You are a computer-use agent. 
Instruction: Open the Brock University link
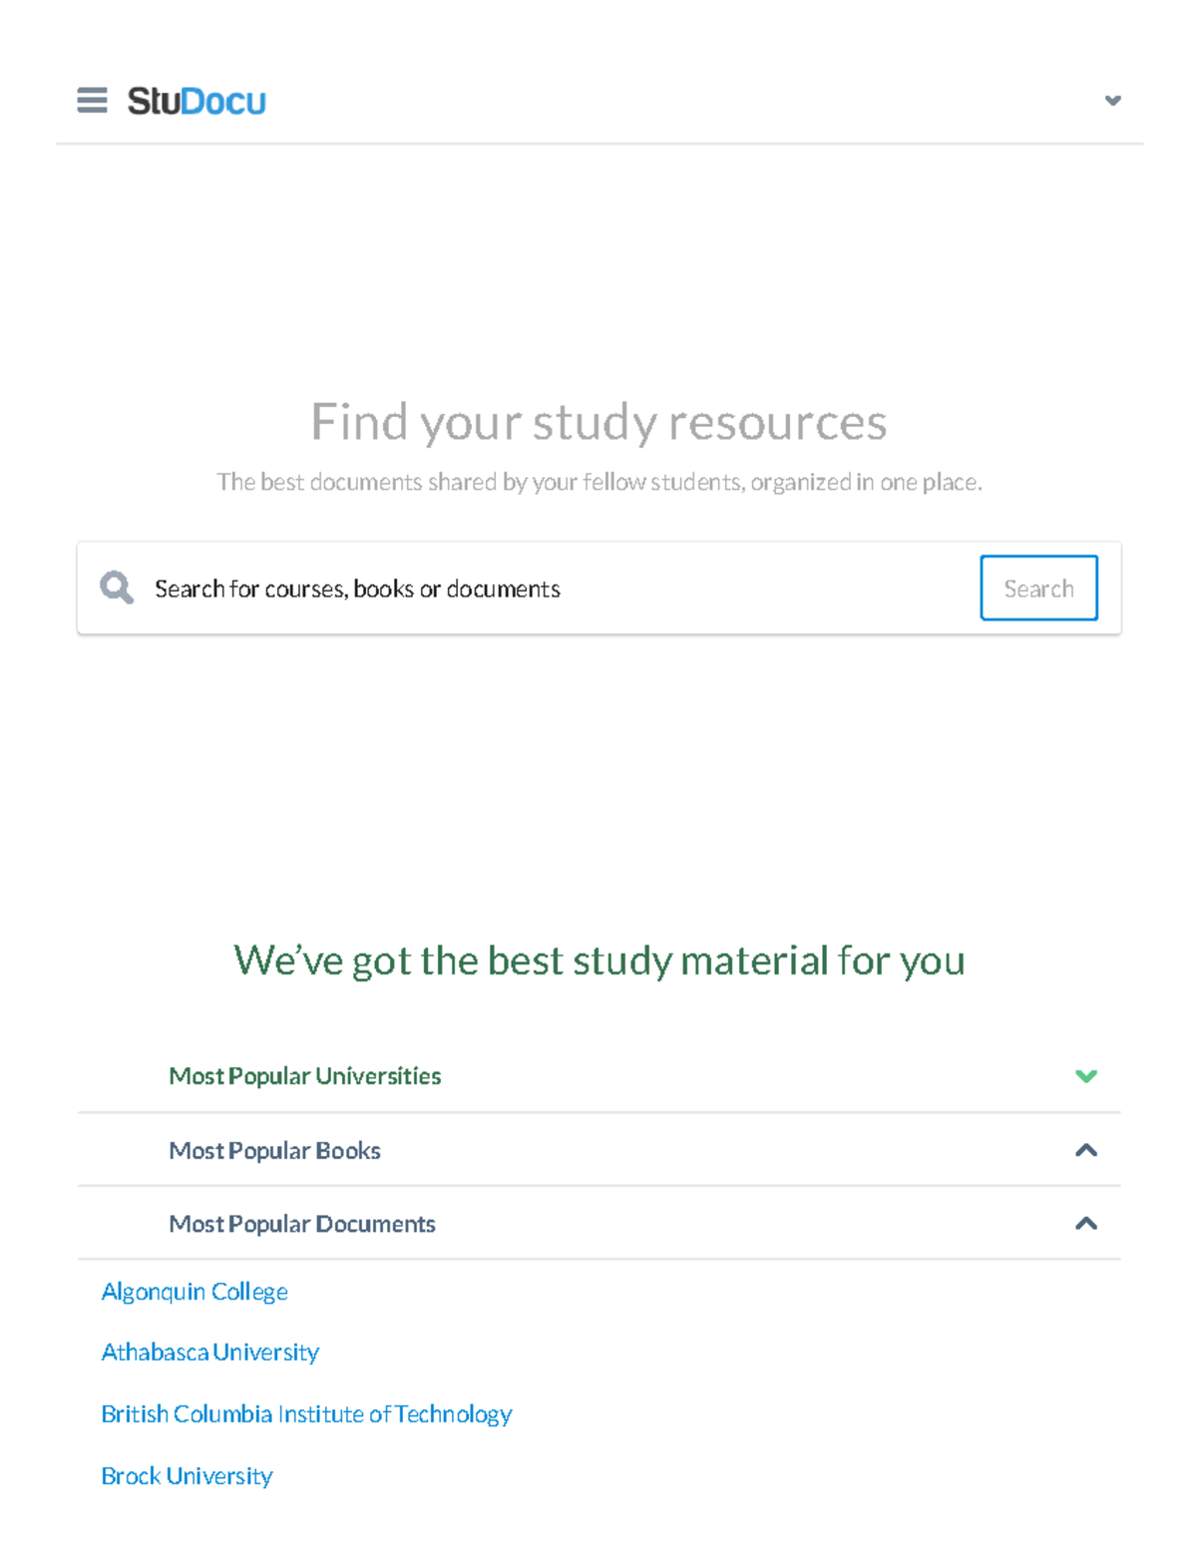tap(187, 1476)
